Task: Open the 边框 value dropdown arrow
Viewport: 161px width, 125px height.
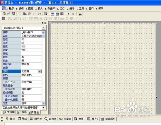Action: pos(40,71)
